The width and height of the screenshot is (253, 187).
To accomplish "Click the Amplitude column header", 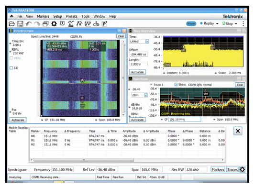I will click(x=129, y=131).
